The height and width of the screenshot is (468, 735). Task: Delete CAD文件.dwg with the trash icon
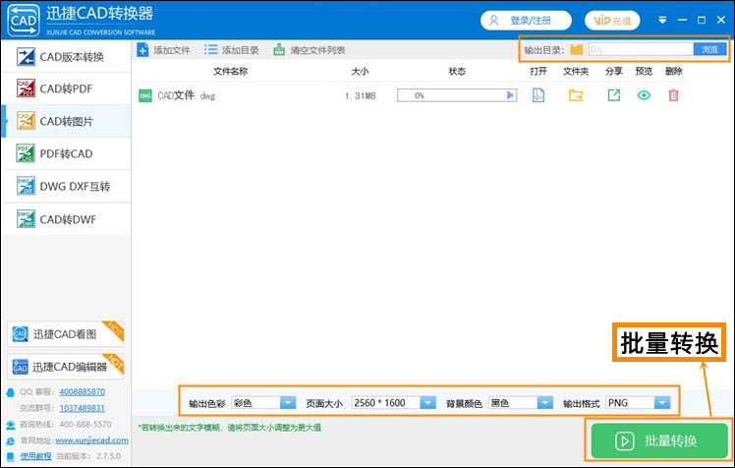(674, 95)
